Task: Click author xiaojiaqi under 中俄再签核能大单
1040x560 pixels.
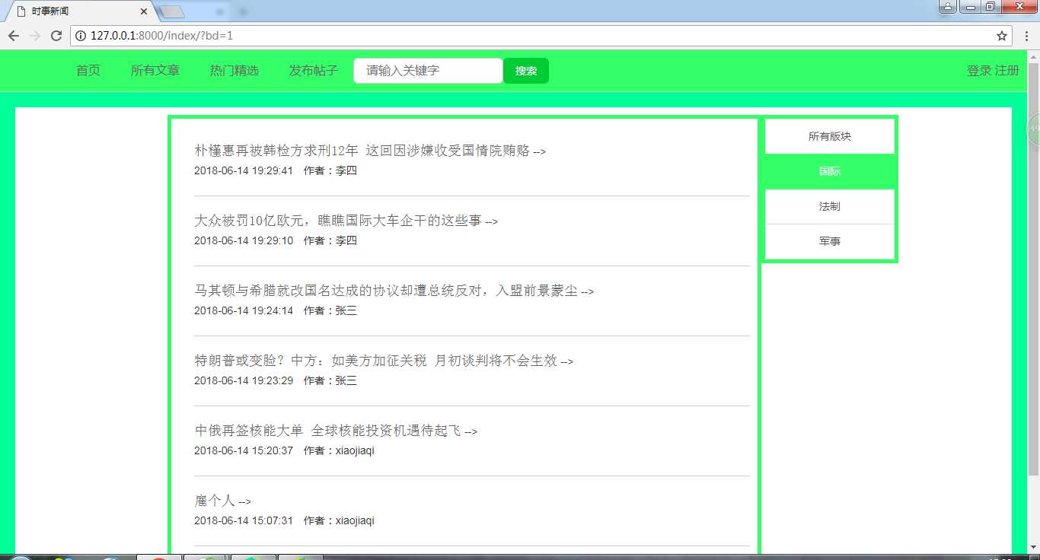Action: [x=355, y=450]
